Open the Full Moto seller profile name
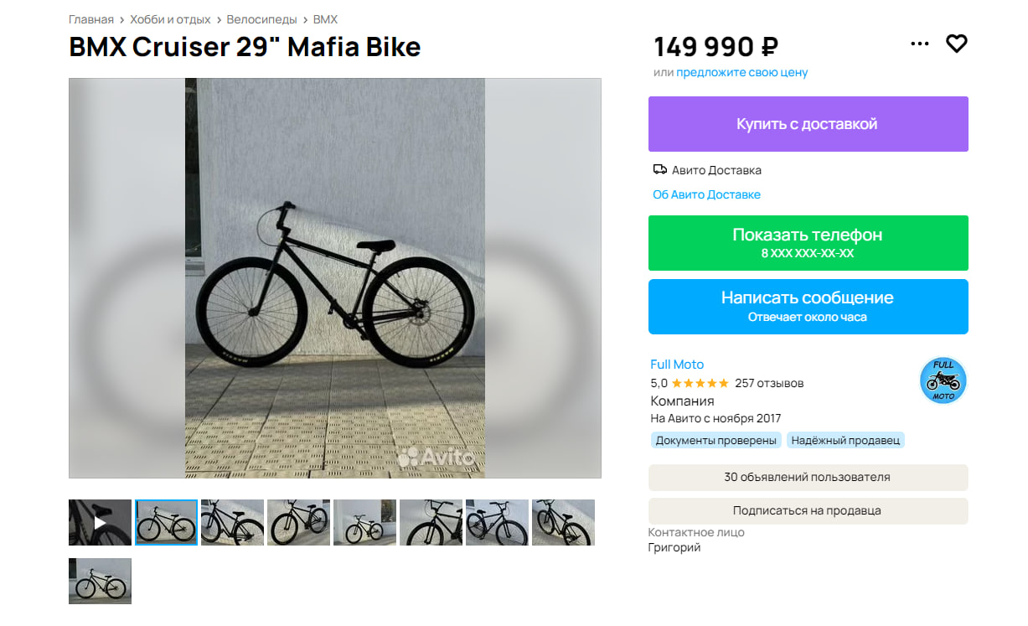This screenshot has width=1028, height=626. click(x=677, y=365)
